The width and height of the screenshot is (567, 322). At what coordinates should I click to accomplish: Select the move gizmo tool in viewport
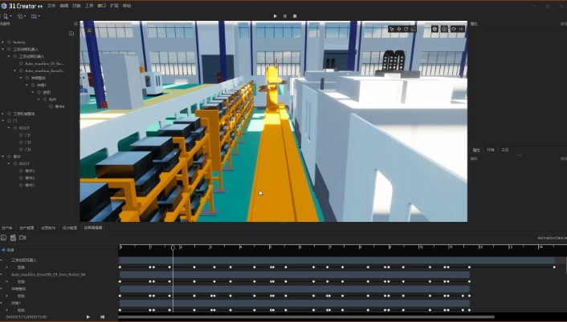tap(399, 29)
